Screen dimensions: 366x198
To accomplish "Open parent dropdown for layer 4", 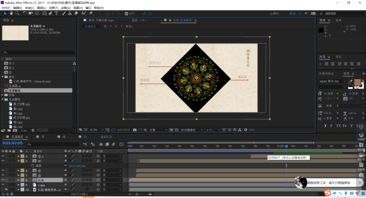I will [112, 156].
